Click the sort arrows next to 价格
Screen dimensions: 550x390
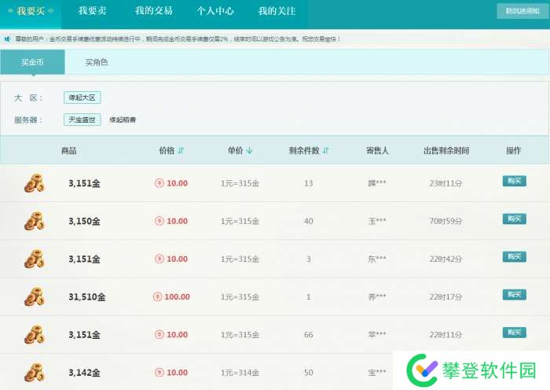point(181,150)
